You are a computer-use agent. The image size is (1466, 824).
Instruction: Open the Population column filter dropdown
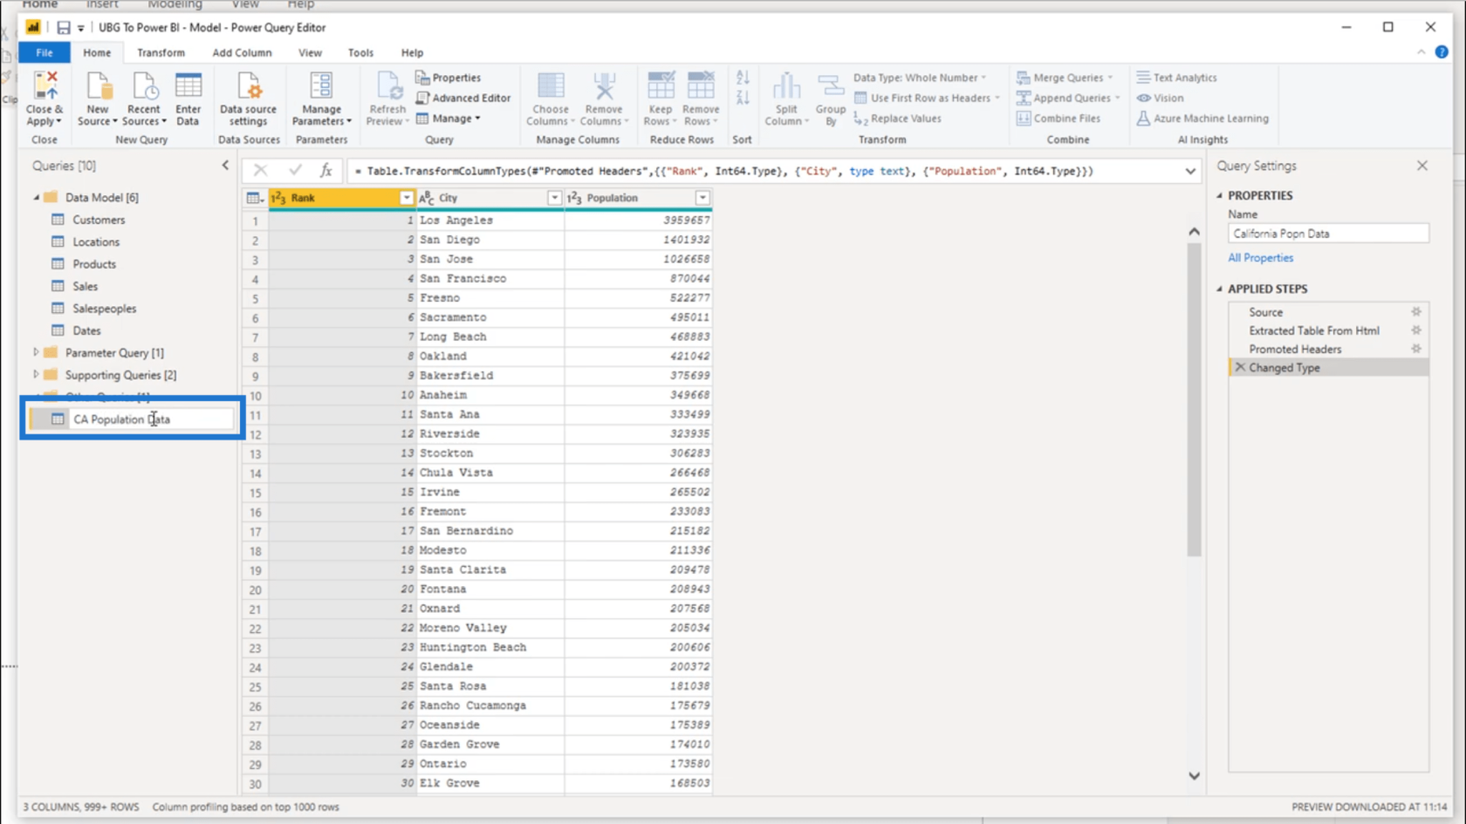point(702,198)
